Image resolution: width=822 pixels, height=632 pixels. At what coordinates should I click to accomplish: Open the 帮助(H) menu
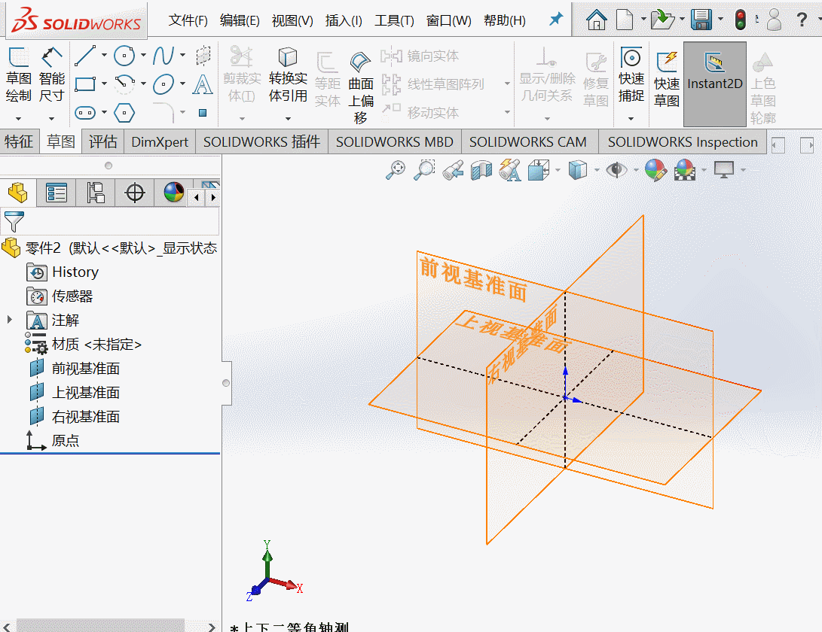point(504,20)
